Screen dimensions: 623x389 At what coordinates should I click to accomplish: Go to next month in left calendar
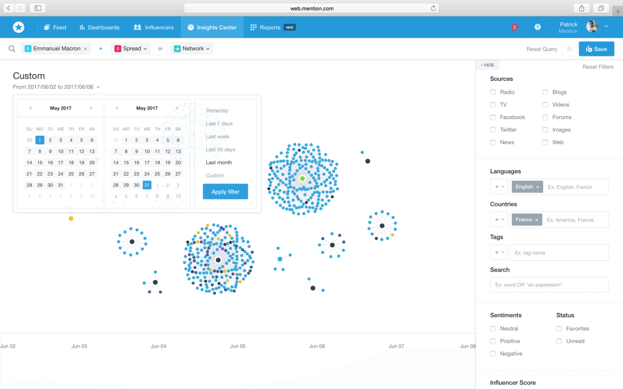click(91, 108)
